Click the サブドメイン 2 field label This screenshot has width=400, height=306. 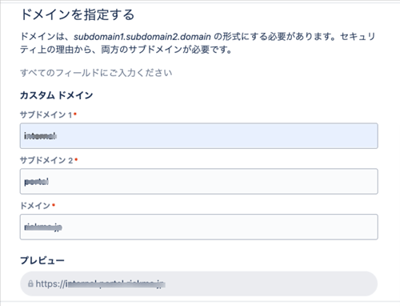pyautogui.click(x=46, y=160)
